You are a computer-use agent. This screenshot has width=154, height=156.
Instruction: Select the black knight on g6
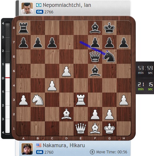point(109,57)
